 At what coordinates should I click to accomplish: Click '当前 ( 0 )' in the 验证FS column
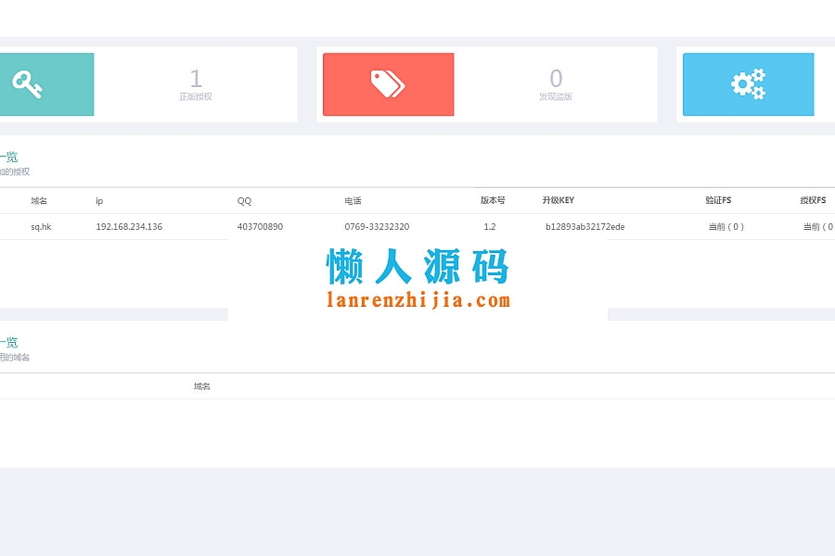tap(726, 227)
